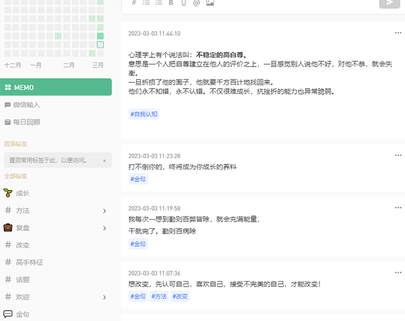The image size is (405, 321).
Task: Expand the 方法 tag subtree
Action: coord(105,211)
